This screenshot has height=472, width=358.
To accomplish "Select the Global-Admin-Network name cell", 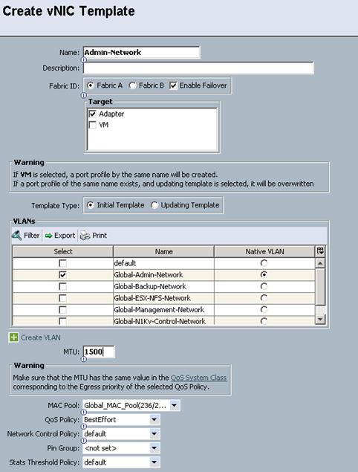I will [163, 275].
